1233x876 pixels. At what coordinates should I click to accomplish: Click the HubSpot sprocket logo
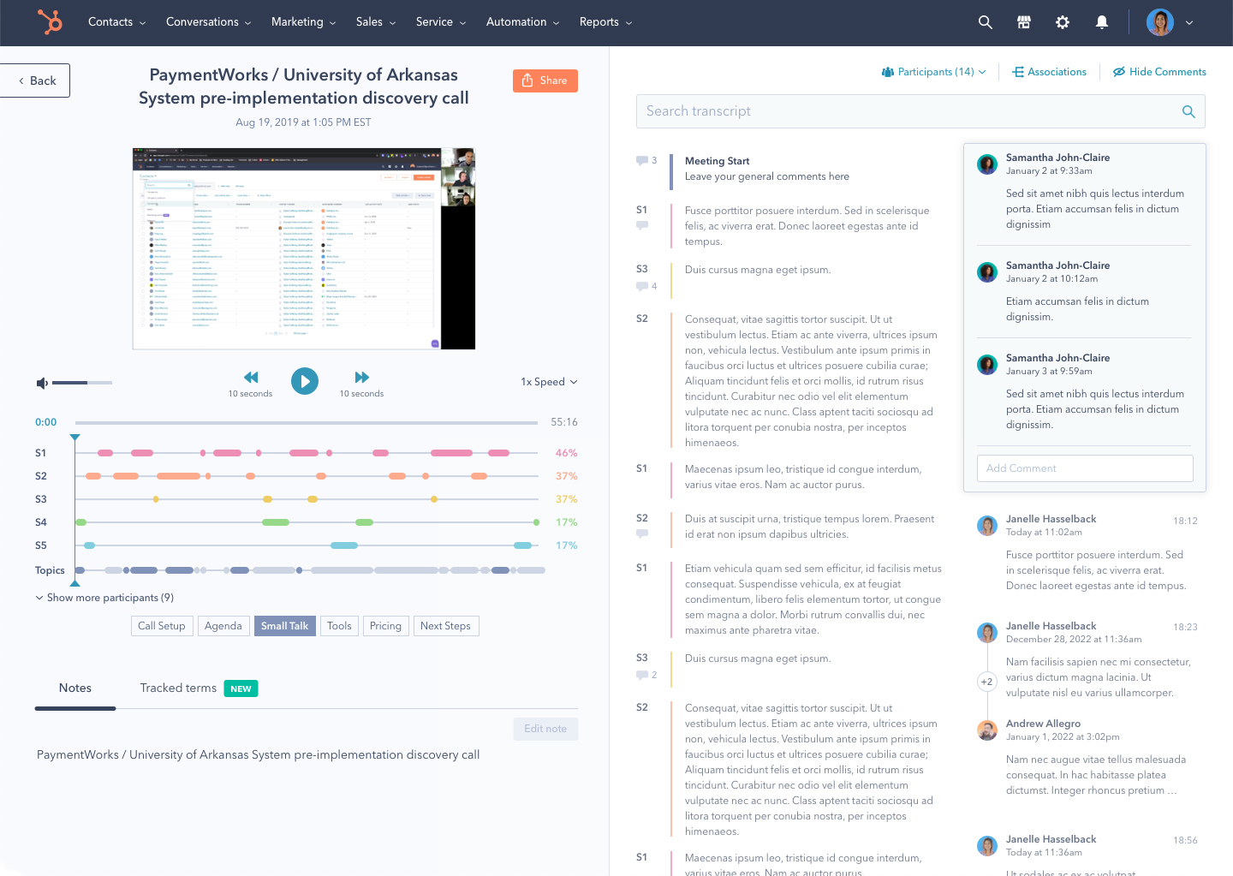(50, 22)
